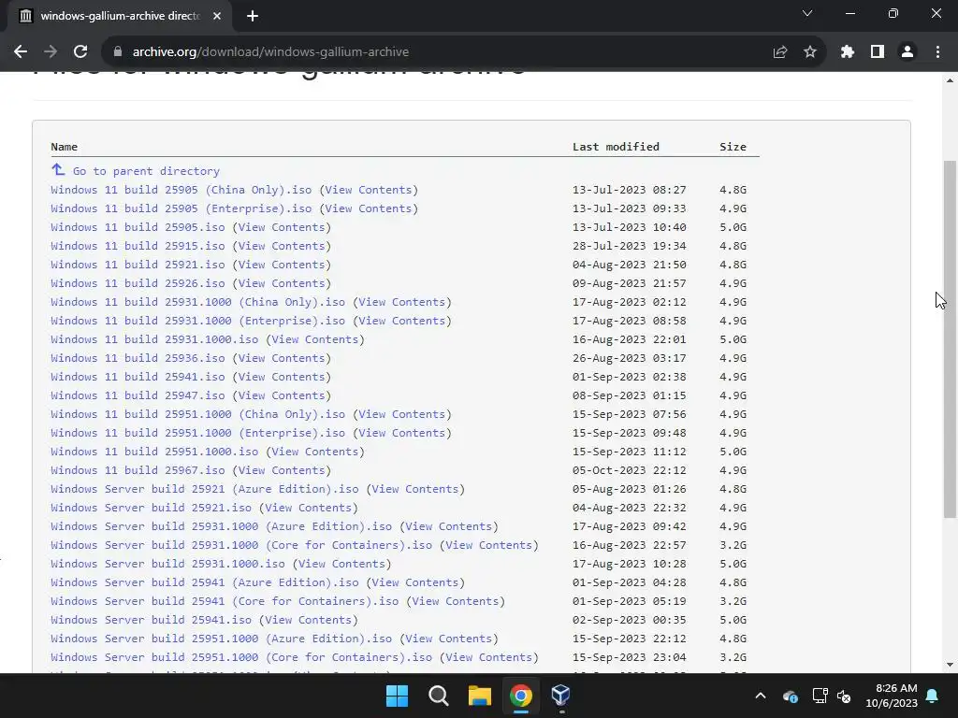The image size is (958, 718).
Task: Toggle the browser side panel
Action: pyautogui.click(x=878, y=52)
